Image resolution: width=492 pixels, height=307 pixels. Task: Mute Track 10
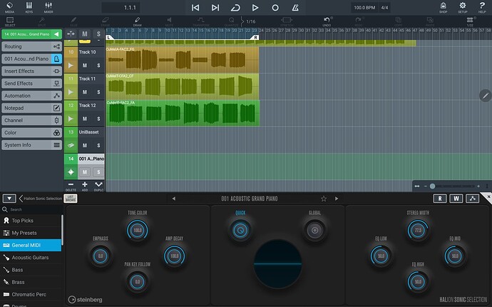[x=85, y=66]
